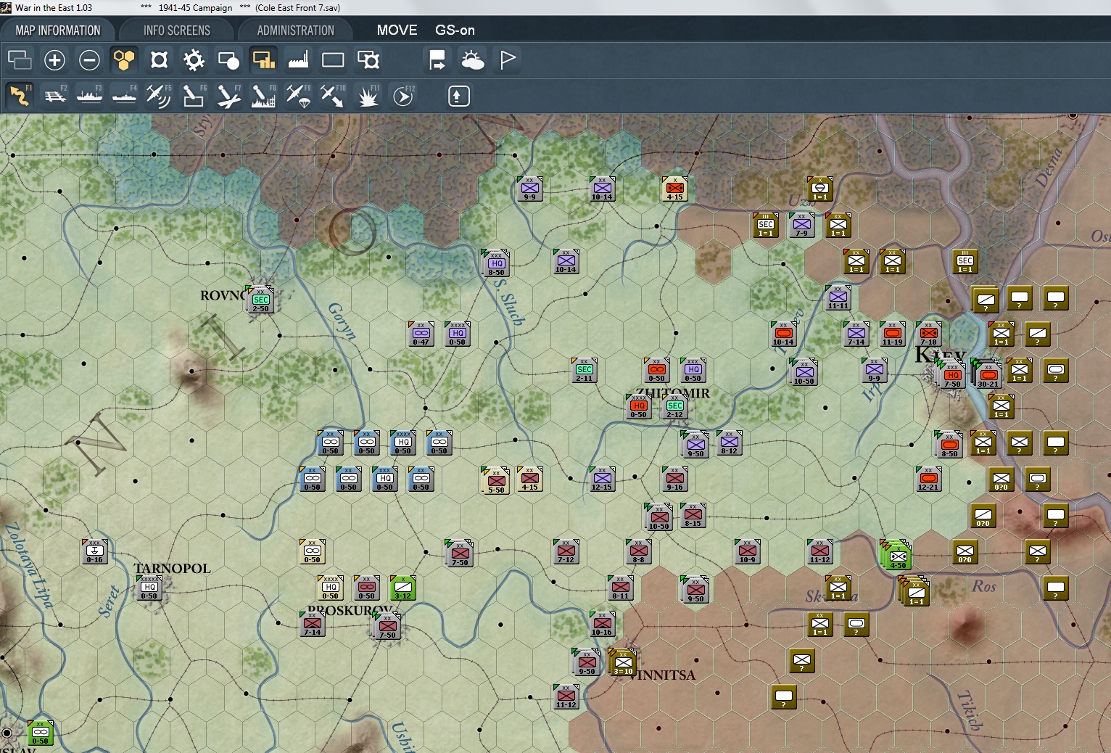Select Bomb City mode (F8)
This screenshot has height=753, width=1111.
point(263,96)
